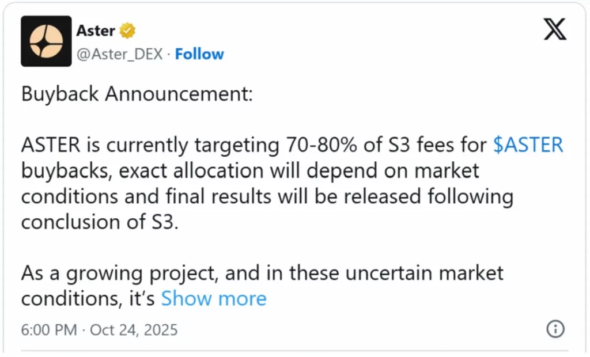Click the truncated 'conditions, it's' text
This screenshot has height=357, width=590.
(x=88, y=299)
